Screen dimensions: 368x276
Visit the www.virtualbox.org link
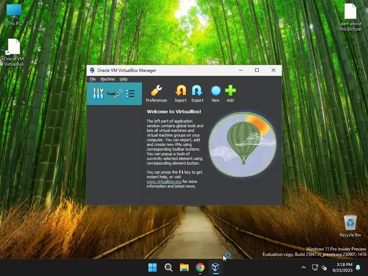point(164,181)
